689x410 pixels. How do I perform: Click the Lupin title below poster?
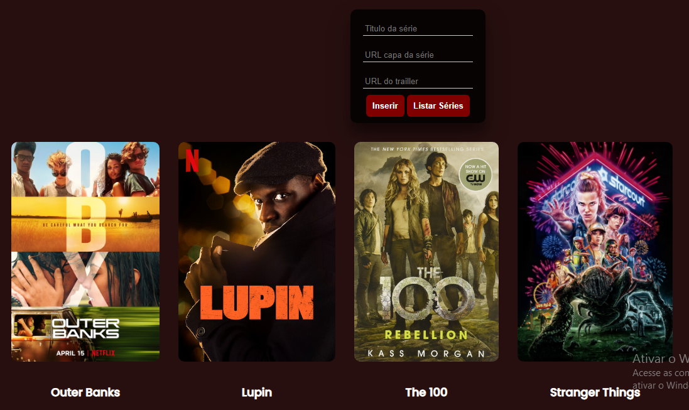pos(257,392)
